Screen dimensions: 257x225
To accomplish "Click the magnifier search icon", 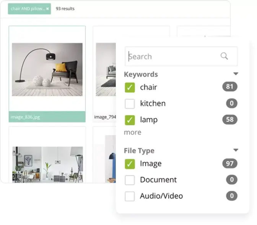I will coord(224,56).
